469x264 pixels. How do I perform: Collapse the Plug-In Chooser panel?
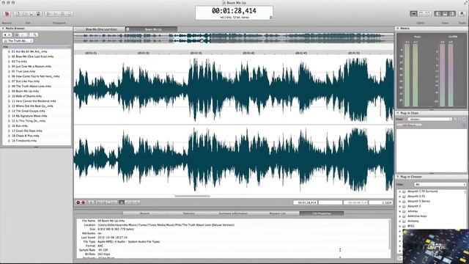[398, 177]
